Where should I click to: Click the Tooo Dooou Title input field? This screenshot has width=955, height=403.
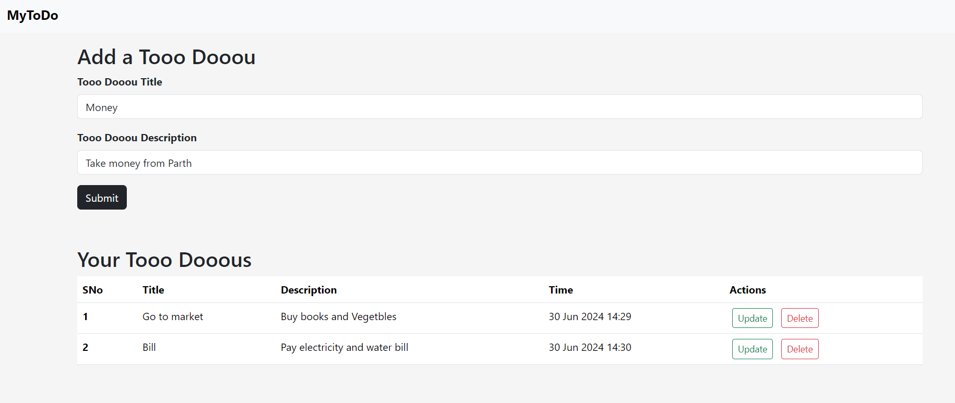click(499, 107)
